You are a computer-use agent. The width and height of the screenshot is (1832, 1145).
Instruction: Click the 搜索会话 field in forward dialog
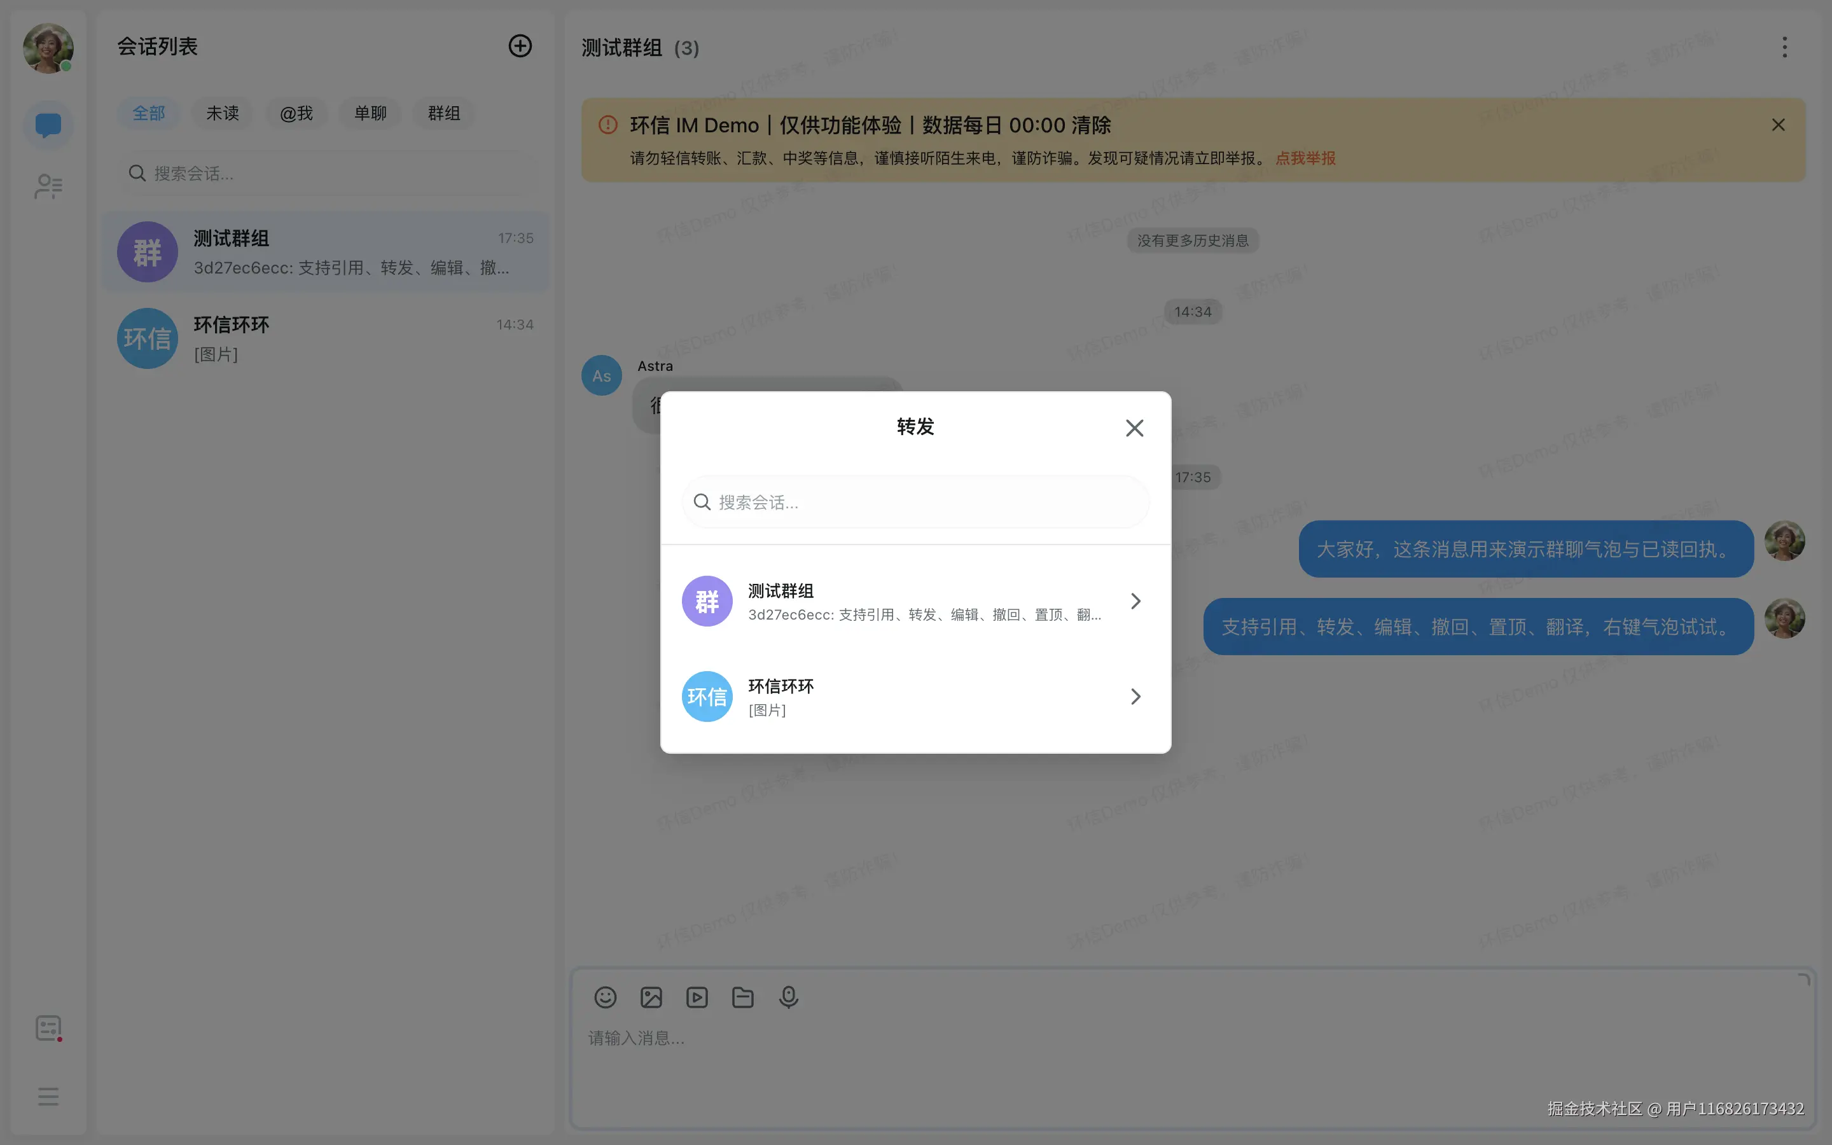(915, 502)
